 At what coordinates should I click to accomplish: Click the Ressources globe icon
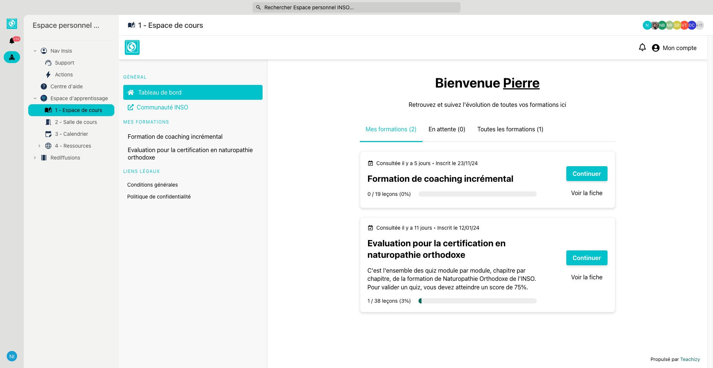click(48, 146)
